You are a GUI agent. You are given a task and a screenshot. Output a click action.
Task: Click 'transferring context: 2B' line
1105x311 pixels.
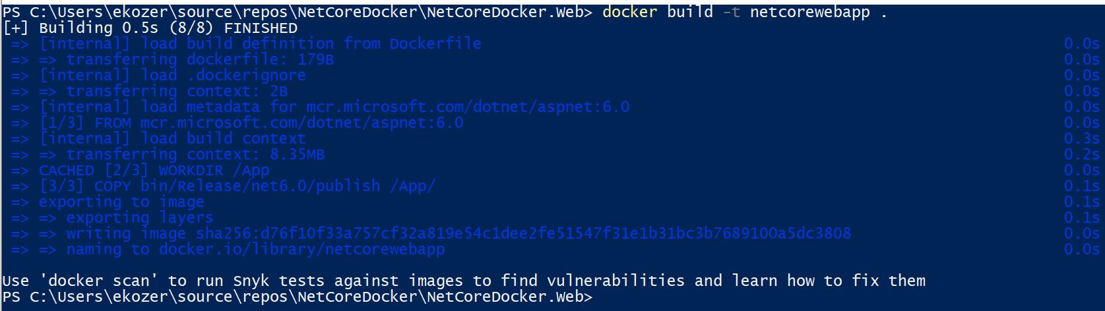177,91
